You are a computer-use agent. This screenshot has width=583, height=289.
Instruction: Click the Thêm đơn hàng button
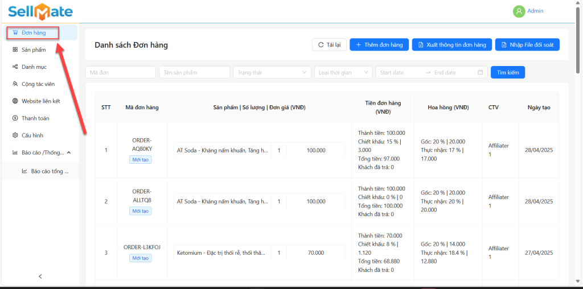point(379,44)
